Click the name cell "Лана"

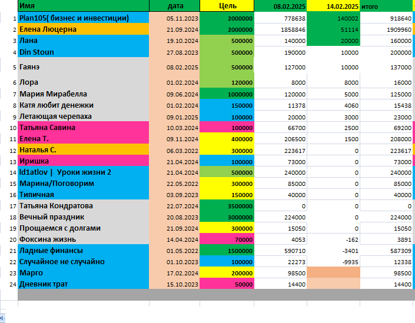[84, 40]
